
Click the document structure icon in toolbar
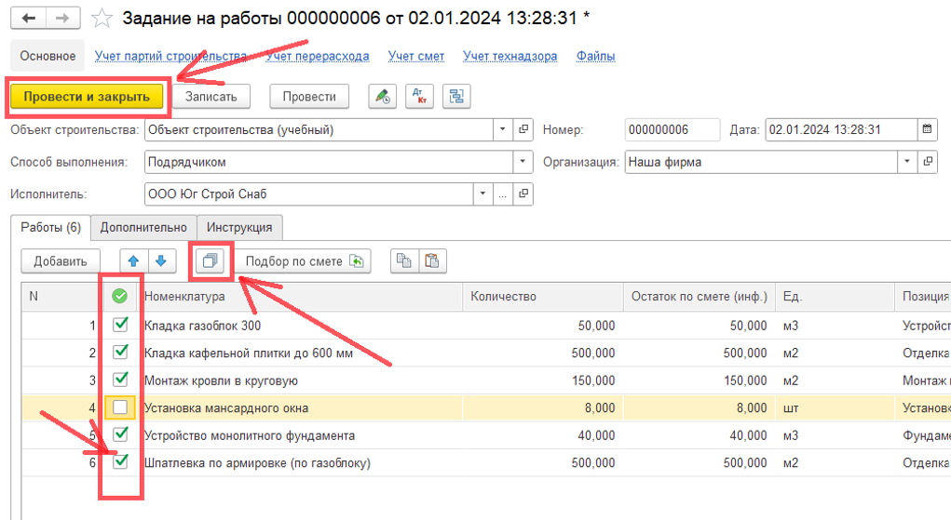pyautogui.click(x=456, y=97)
